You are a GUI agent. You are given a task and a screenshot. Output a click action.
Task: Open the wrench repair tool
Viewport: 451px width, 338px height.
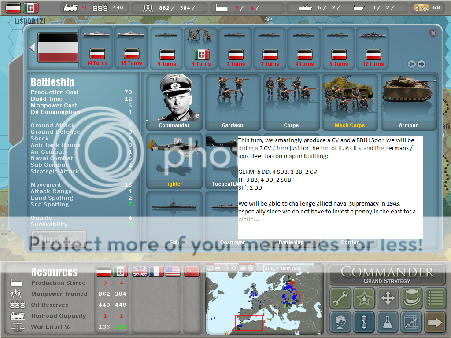[340, 298]
